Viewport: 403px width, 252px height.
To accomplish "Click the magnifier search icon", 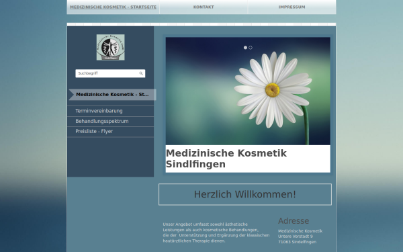I will (141, 73).
